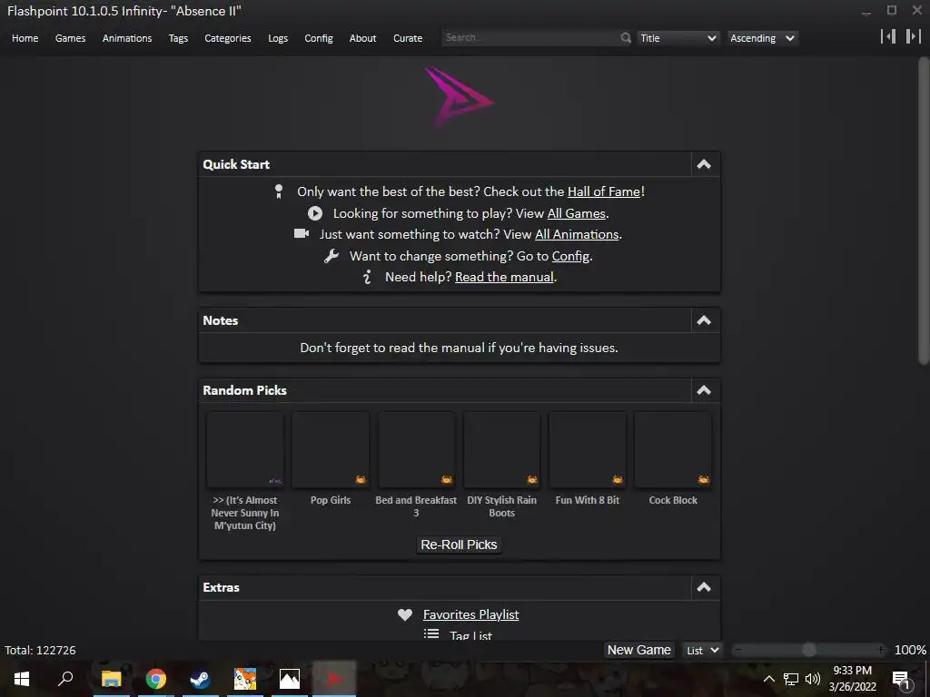
Task: Click the heart icon beside Favorites Playlist
Action: click(x=405, y=614)
